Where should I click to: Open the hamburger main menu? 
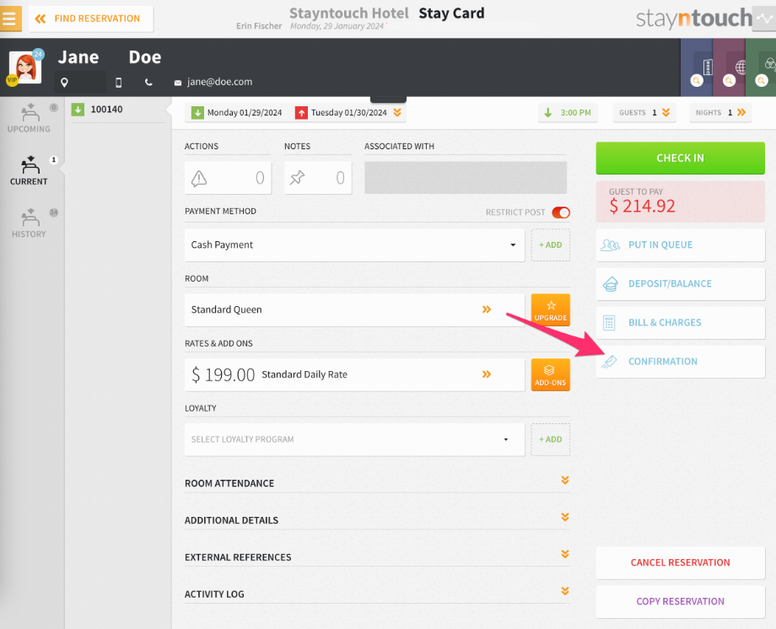point(10,19)
